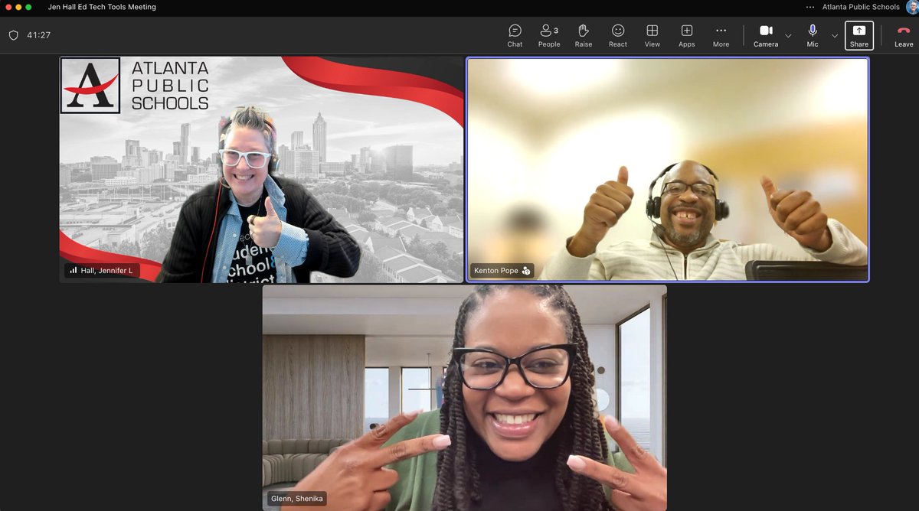Click signal strength icon on Jennifer's tile
Image resolution: width=919 pixels, height=511 pixels.
[x=74, y=270]
